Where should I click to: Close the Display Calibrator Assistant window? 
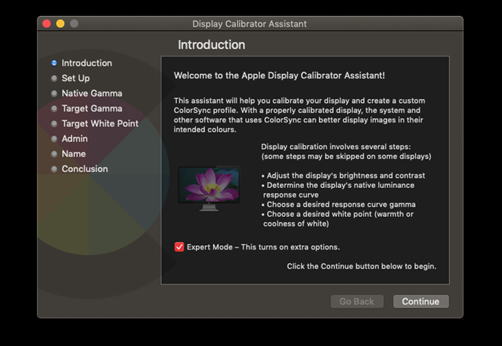(46, 24)
